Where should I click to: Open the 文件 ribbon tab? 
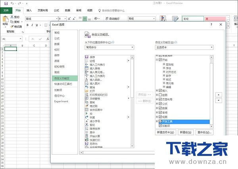tap(6, 10)
